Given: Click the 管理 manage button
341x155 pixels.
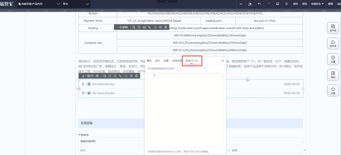Looking at the screenshot, I should 330,4.
